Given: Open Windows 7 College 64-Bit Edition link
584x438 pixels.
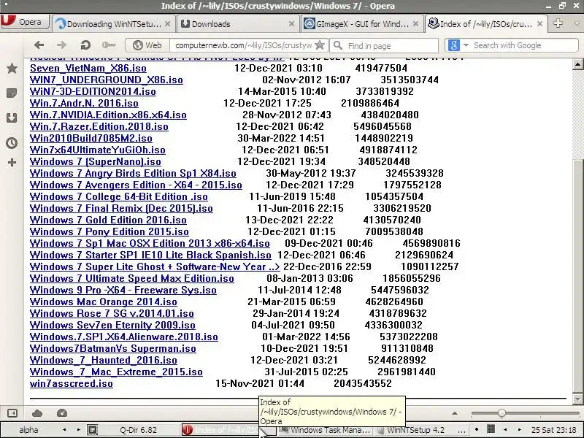Looking at the screenshot, I should (118, 196).
